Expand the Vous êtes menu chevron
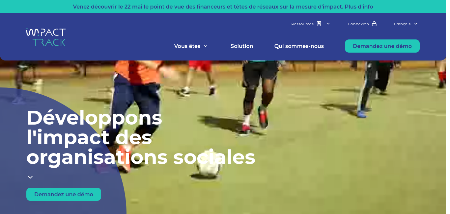The image size is (450, 214). point(206,46)
